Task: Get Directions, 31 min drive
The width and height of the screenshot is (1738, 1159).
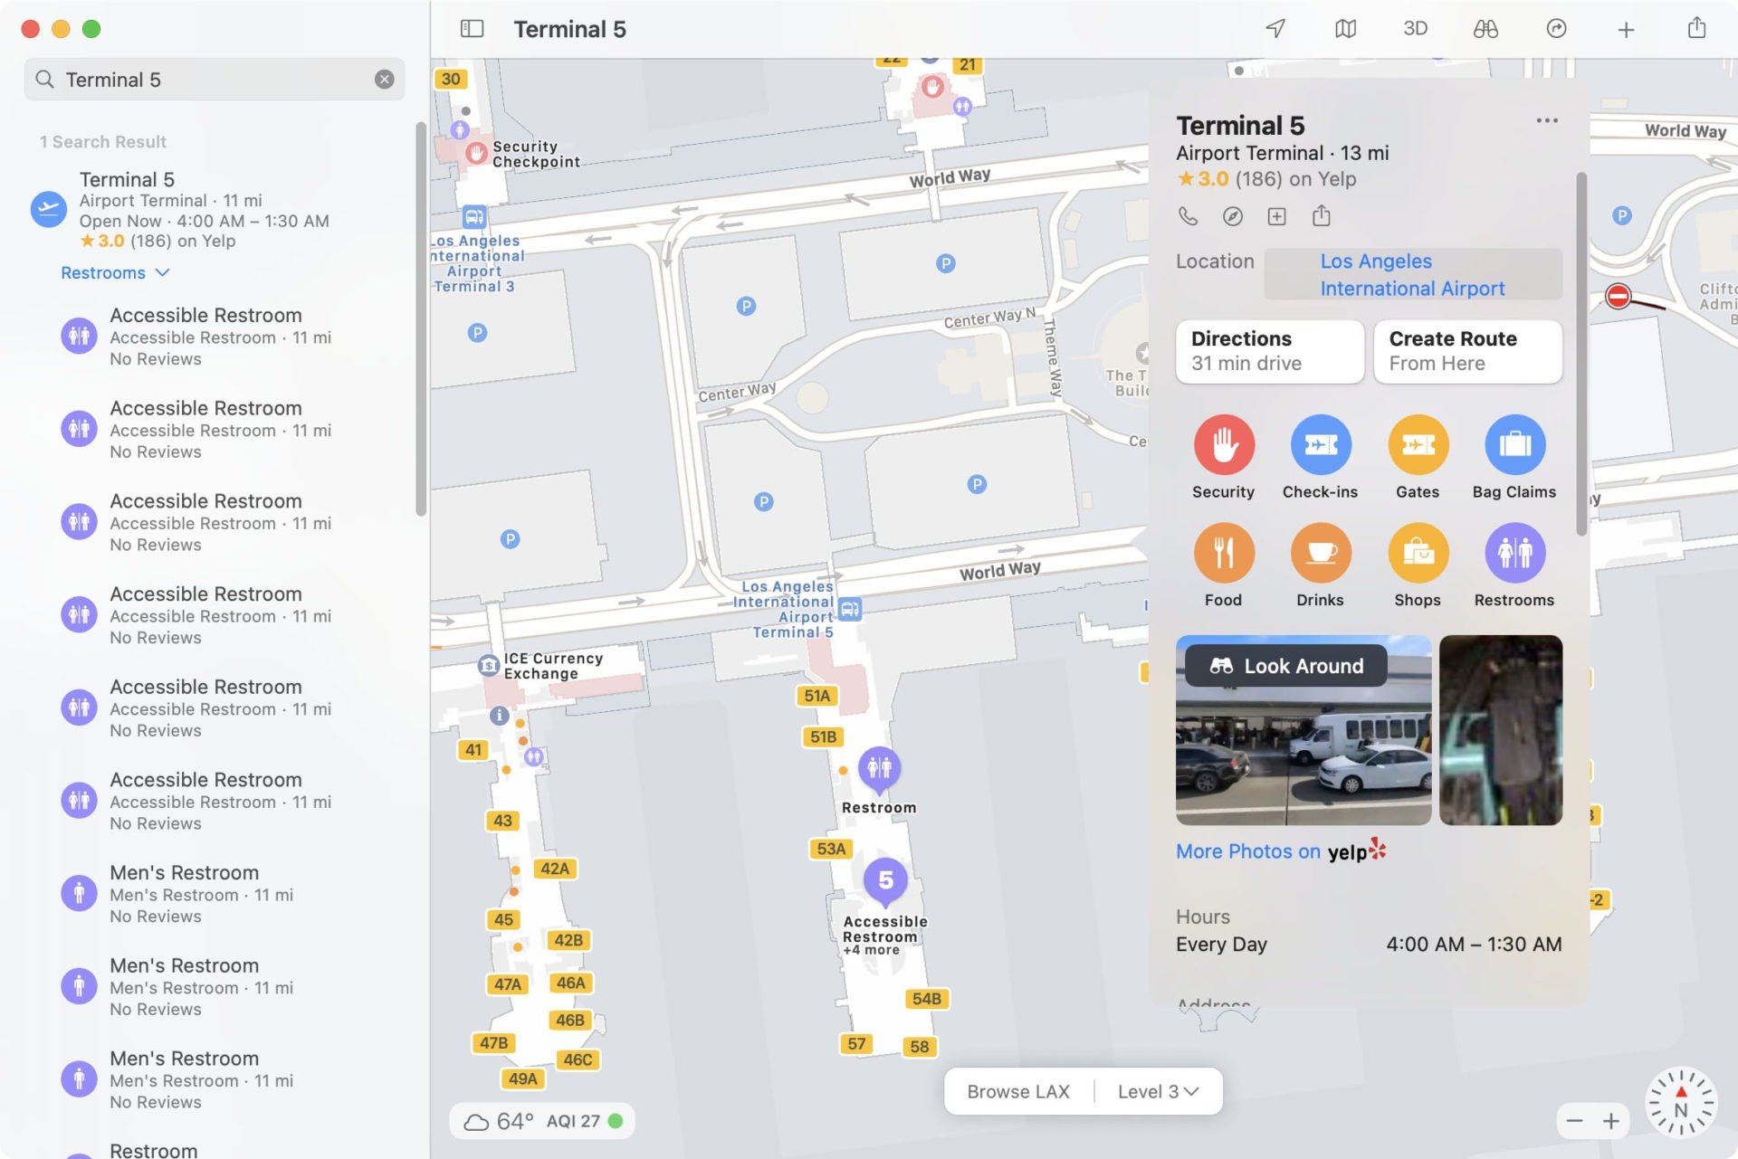Action: tap(1270, 351)
